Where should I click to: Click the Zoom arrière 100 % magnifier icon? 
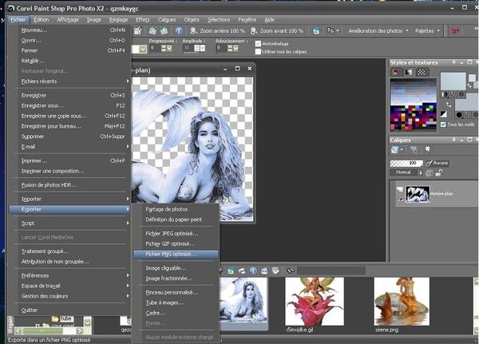(x=194, y=31)
